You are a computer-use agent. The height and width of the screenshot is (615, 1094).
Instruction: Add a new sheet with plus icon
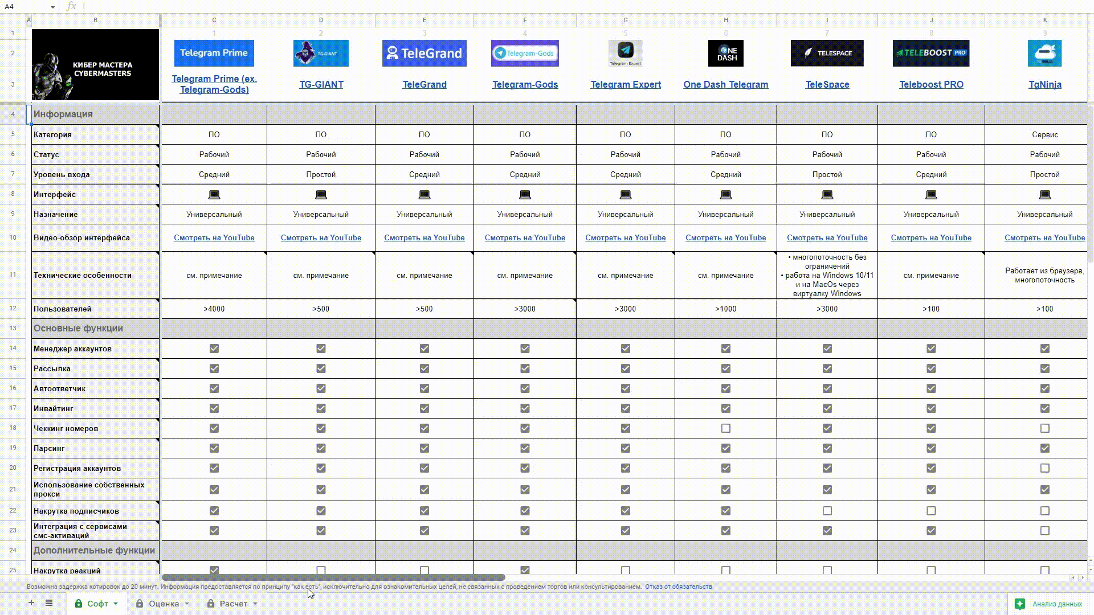coord(31,603)
